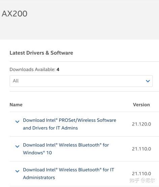159x187 pixels.
Task: Click the AX200 page title
Action: [15, 14]
